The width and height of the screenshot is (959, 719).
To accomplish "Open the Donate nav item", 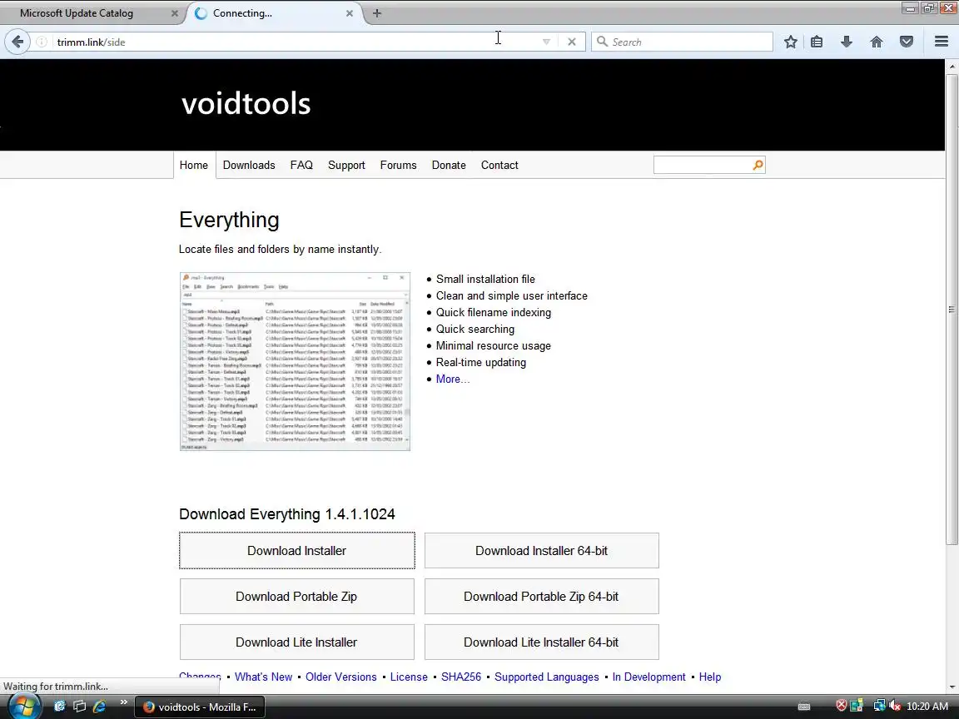I will click(x=449, y=165).
